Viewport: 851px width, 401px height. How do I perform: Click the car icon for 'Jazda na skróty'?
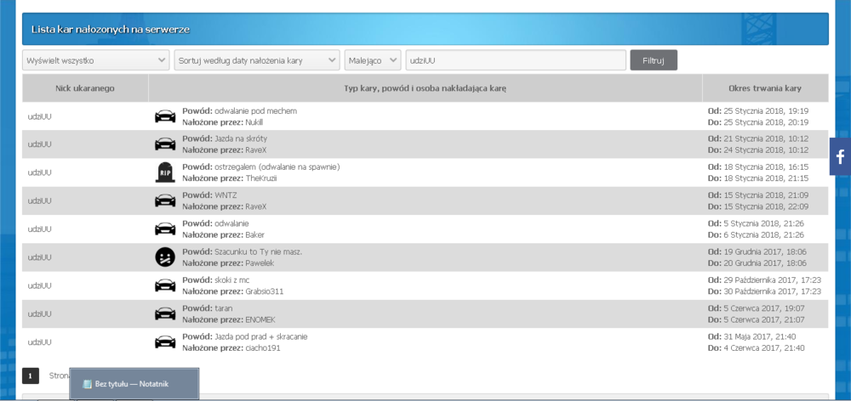click(x=165, y=144)
